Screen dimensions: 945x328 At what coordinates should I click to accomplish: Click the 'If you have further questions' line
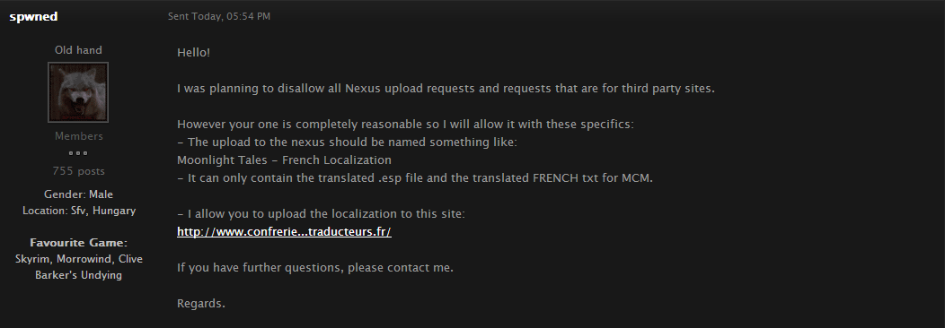pyautogui.click(x=315, y=267)
